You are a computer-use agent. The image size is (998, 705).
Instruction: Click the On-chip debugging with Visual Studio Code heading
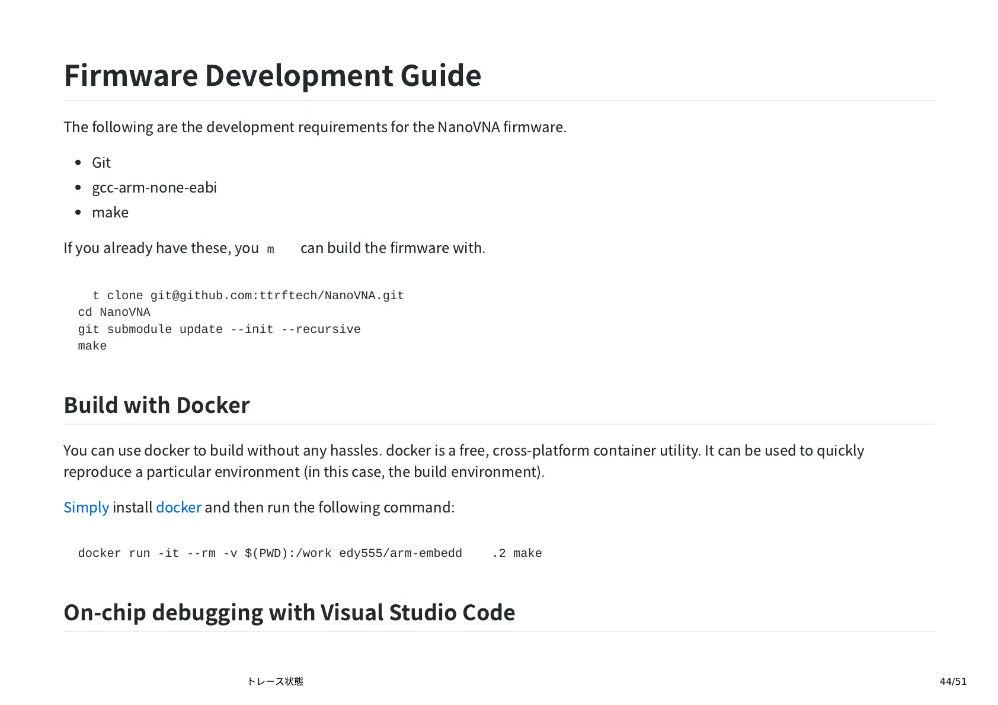point(289,613)
